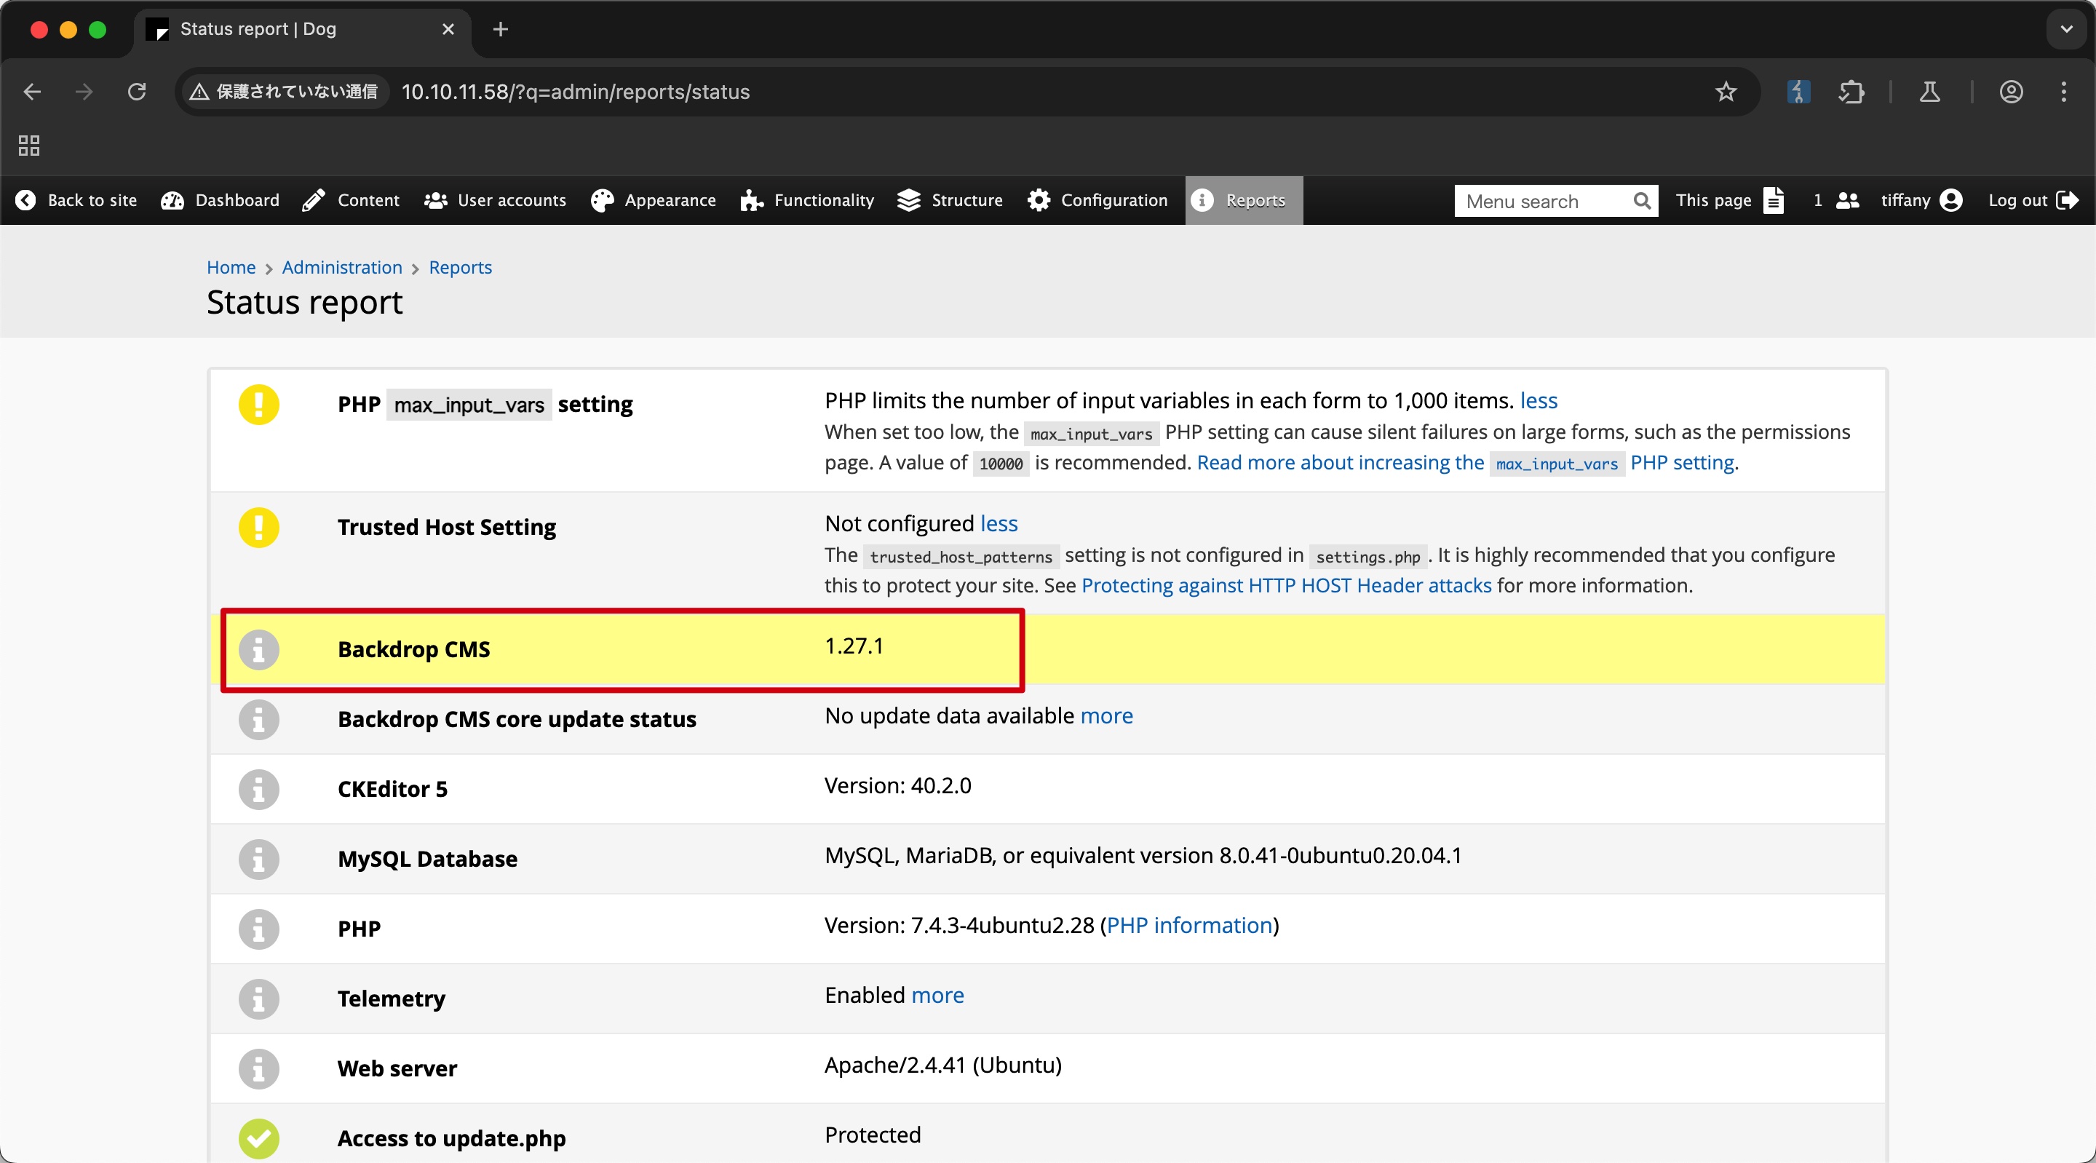Bookmark this page with star icon
This screenshot has width=2096, height=1163.
point(1725,92)
